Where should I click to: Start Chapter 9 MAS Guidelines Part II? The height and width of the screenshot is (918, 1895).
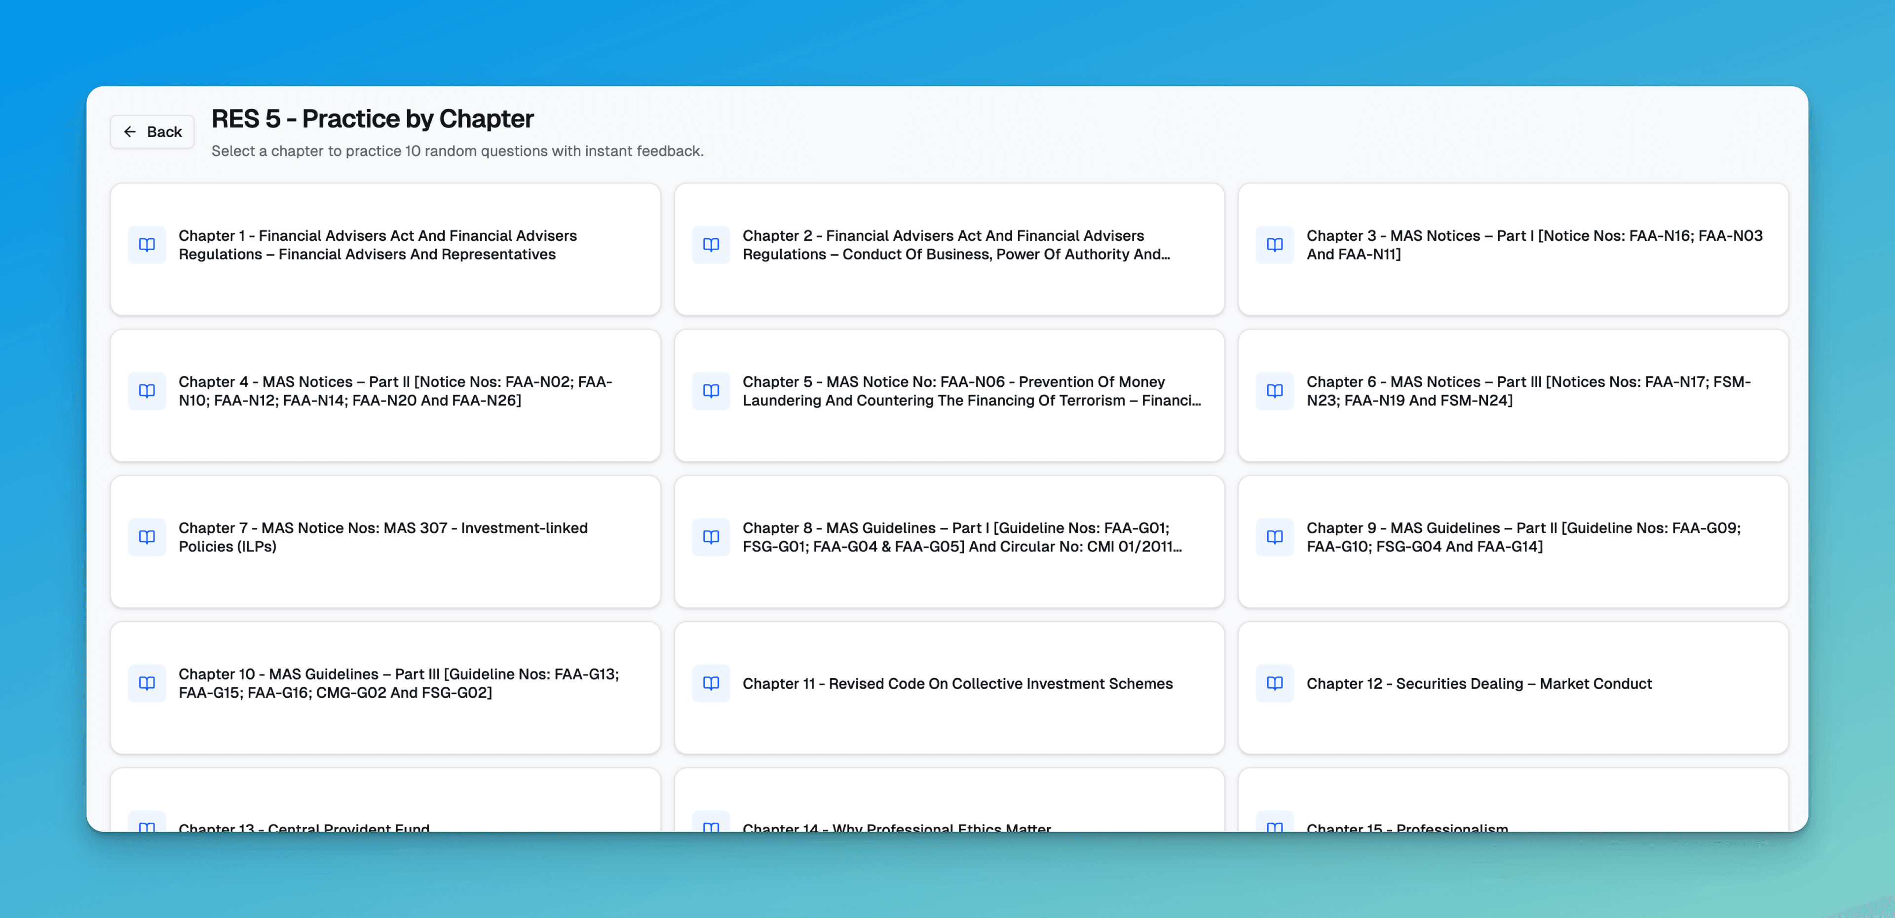[1523, 538]
